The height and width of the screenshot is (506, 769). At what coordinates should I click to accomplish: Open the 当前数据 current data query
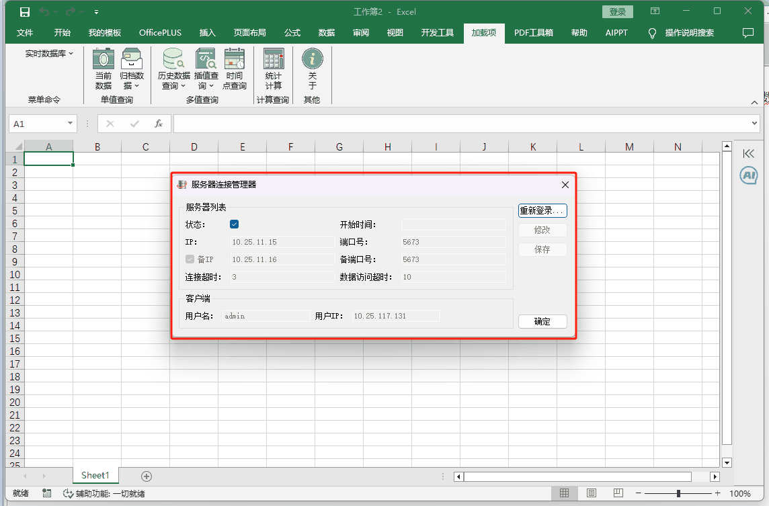tap(104, 69)
